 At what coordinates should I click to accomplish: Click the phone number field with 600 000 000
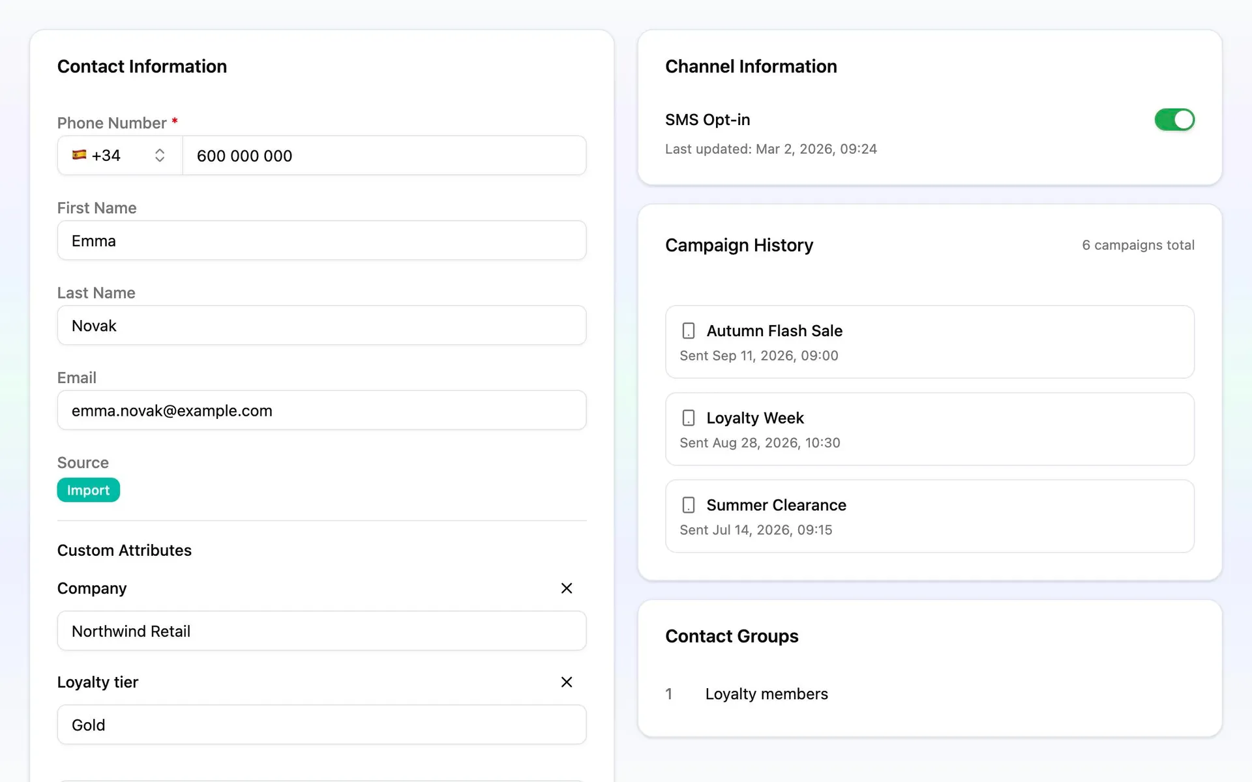coord(384,156)
